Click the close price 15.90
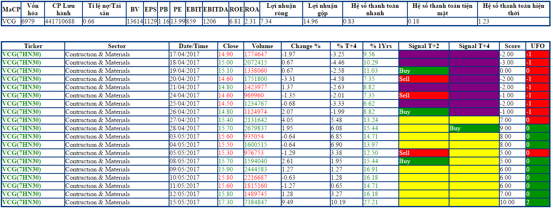 tap(226, 169)
